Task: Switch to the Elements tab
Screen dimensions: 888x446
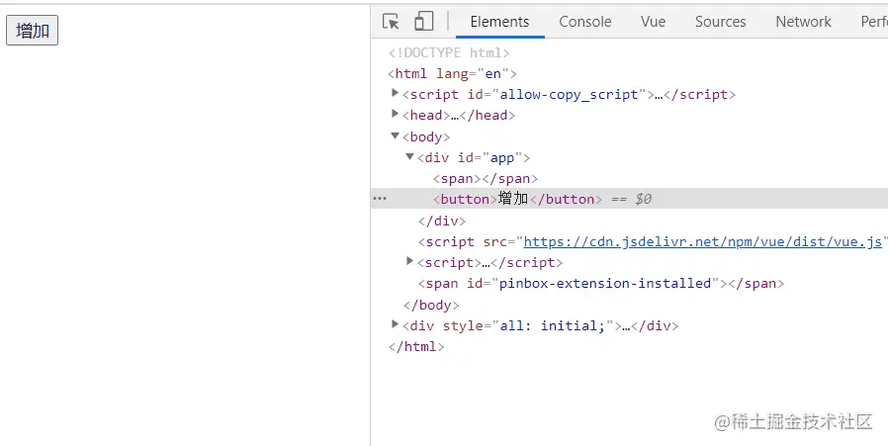Action: (499, 22)
